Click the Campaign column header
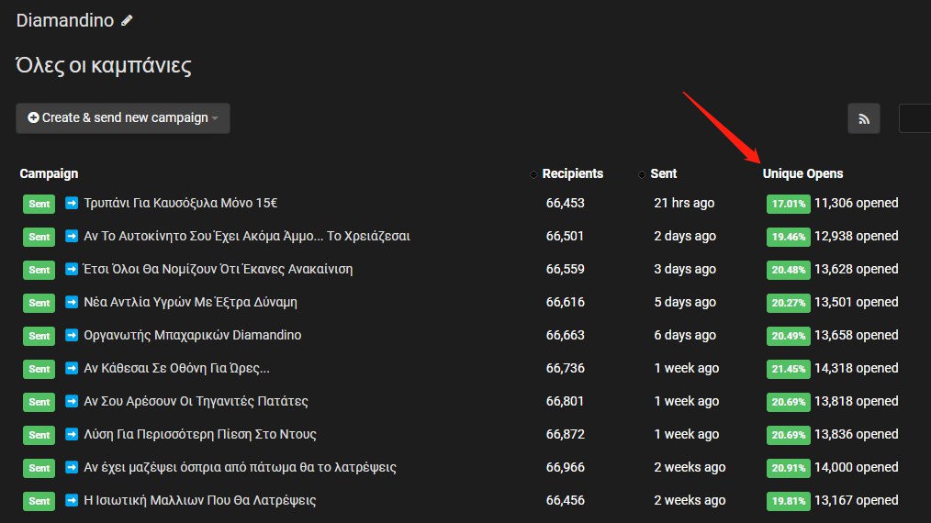This screenshot has width=931, height=523. click(x=49, y=173)
